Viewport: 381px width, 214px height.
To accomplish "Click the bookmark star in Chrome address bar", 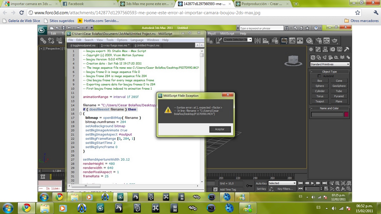I will pyautogui.click(x=357, y=13).
